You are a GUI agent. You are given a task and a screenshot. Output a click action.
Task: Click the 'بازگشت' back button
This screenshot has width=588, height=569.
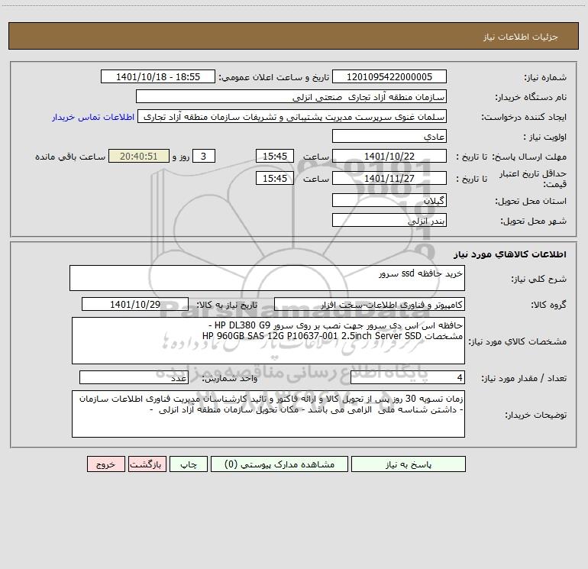click(x=147, y=464)
